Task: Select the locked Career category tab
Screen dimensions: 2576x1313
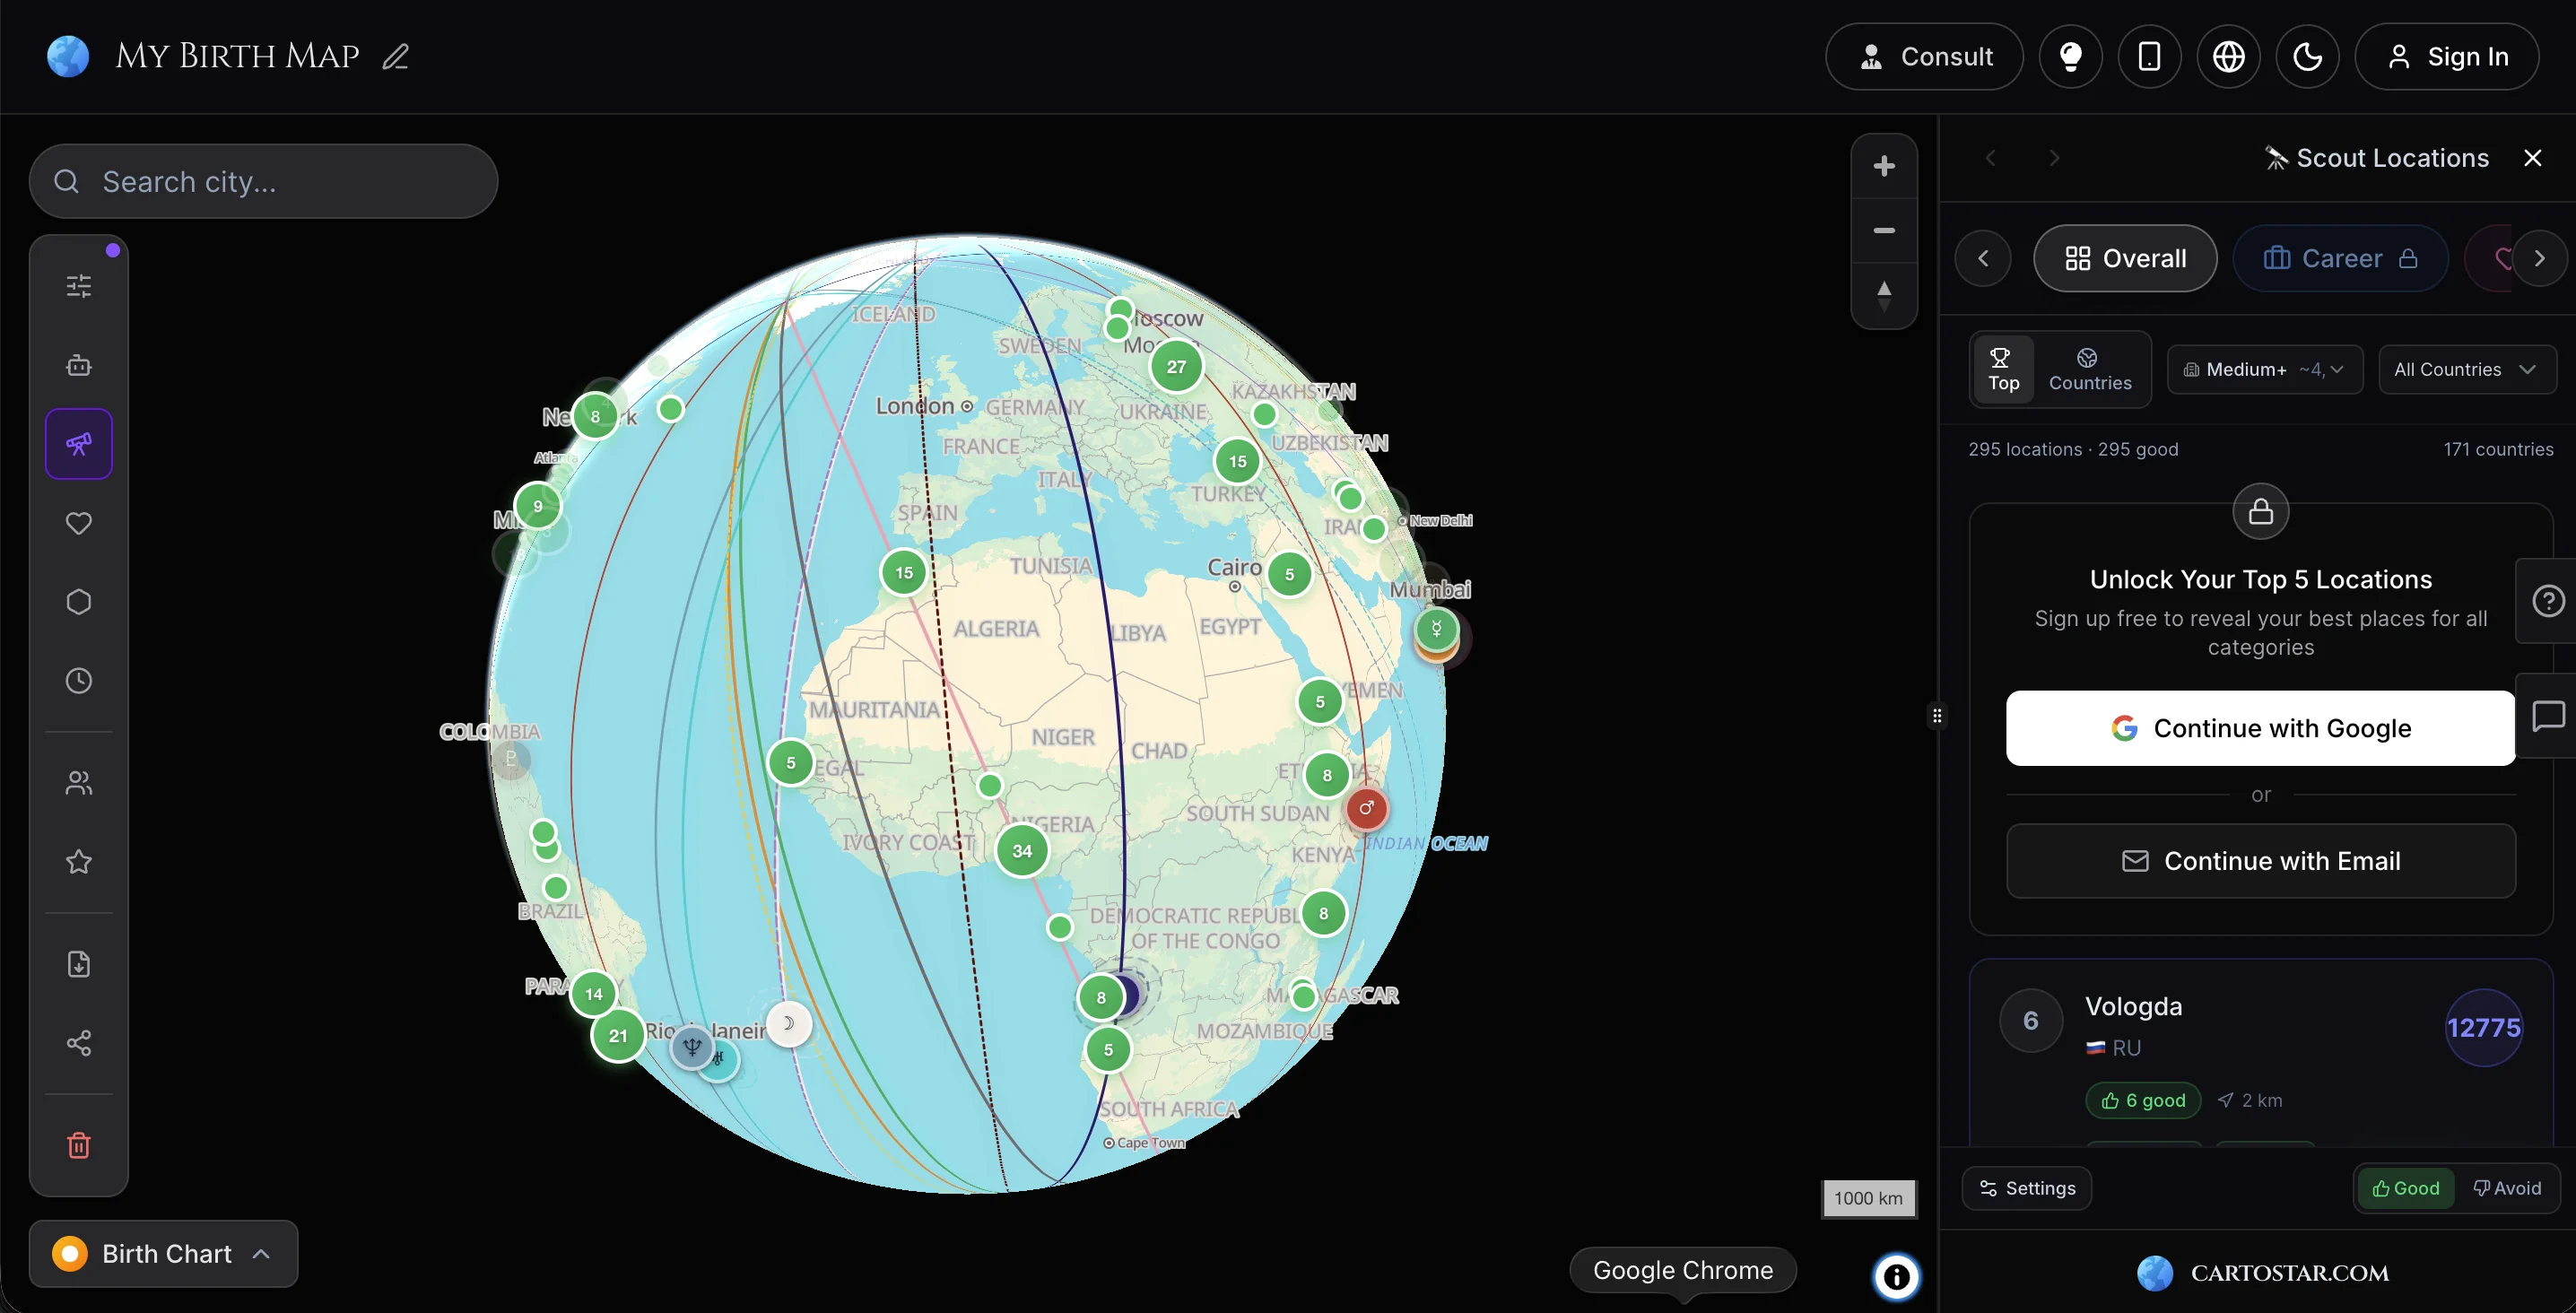Action: click(2340, 258)
